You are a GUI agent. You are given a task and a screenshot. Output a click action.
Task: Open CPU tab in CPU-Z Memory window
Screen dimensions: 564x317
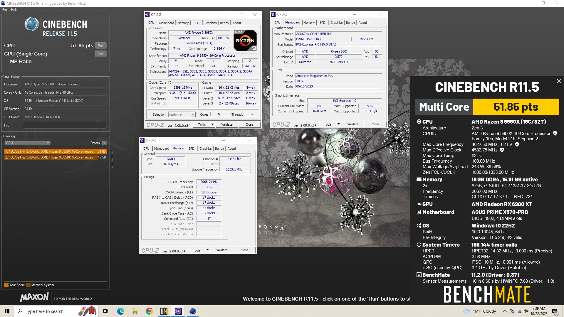[x=146, y=149]
